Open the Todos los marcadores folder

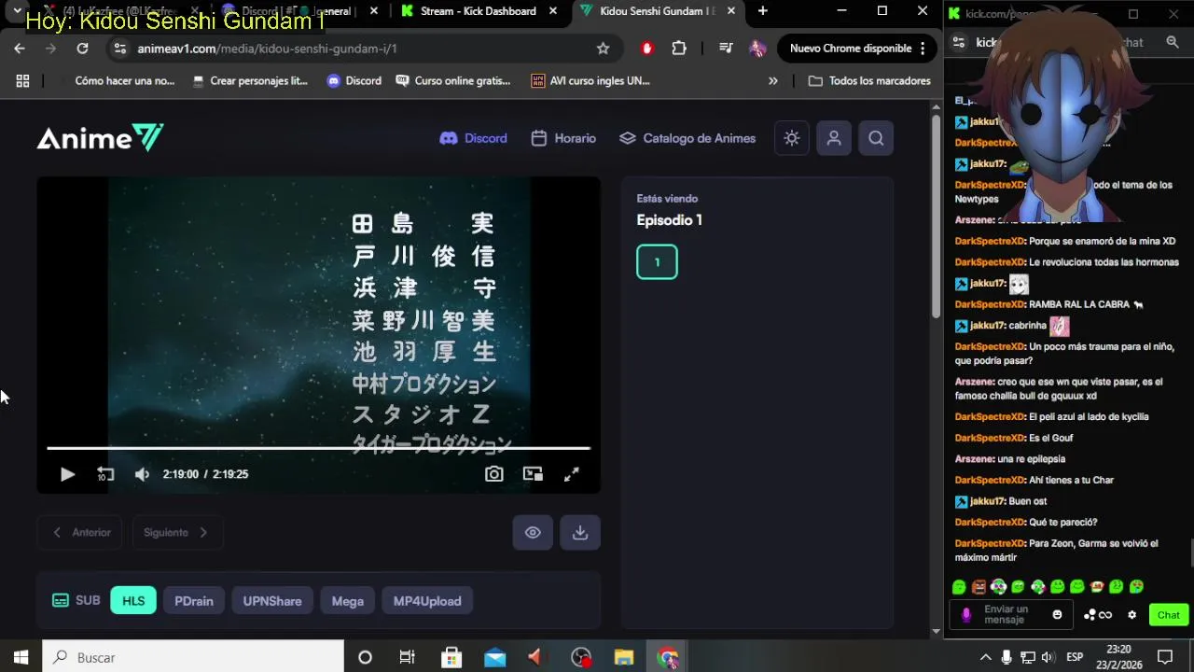pos(869,81)
